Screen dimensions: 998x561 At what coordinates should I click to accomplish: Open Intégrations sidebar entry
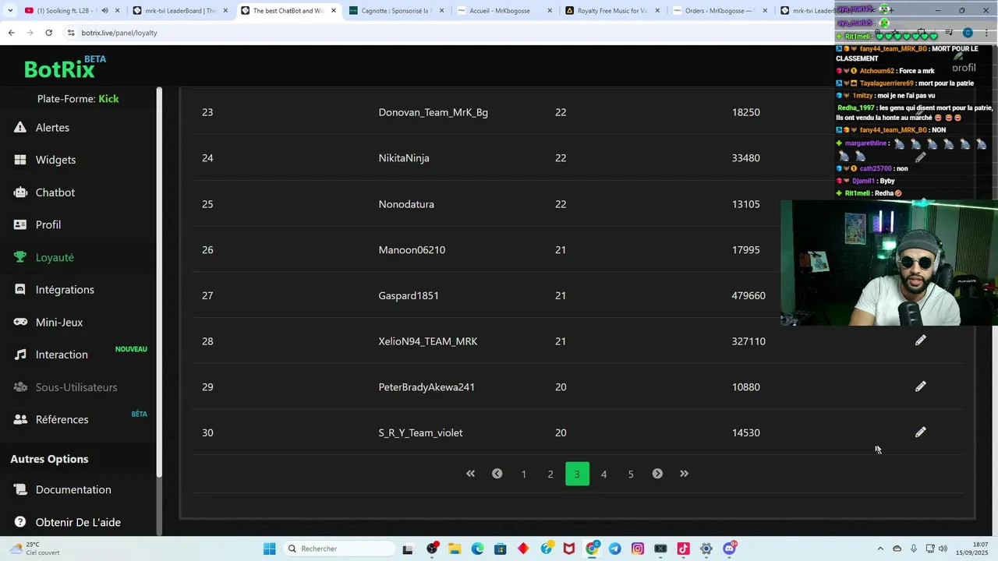65,289
